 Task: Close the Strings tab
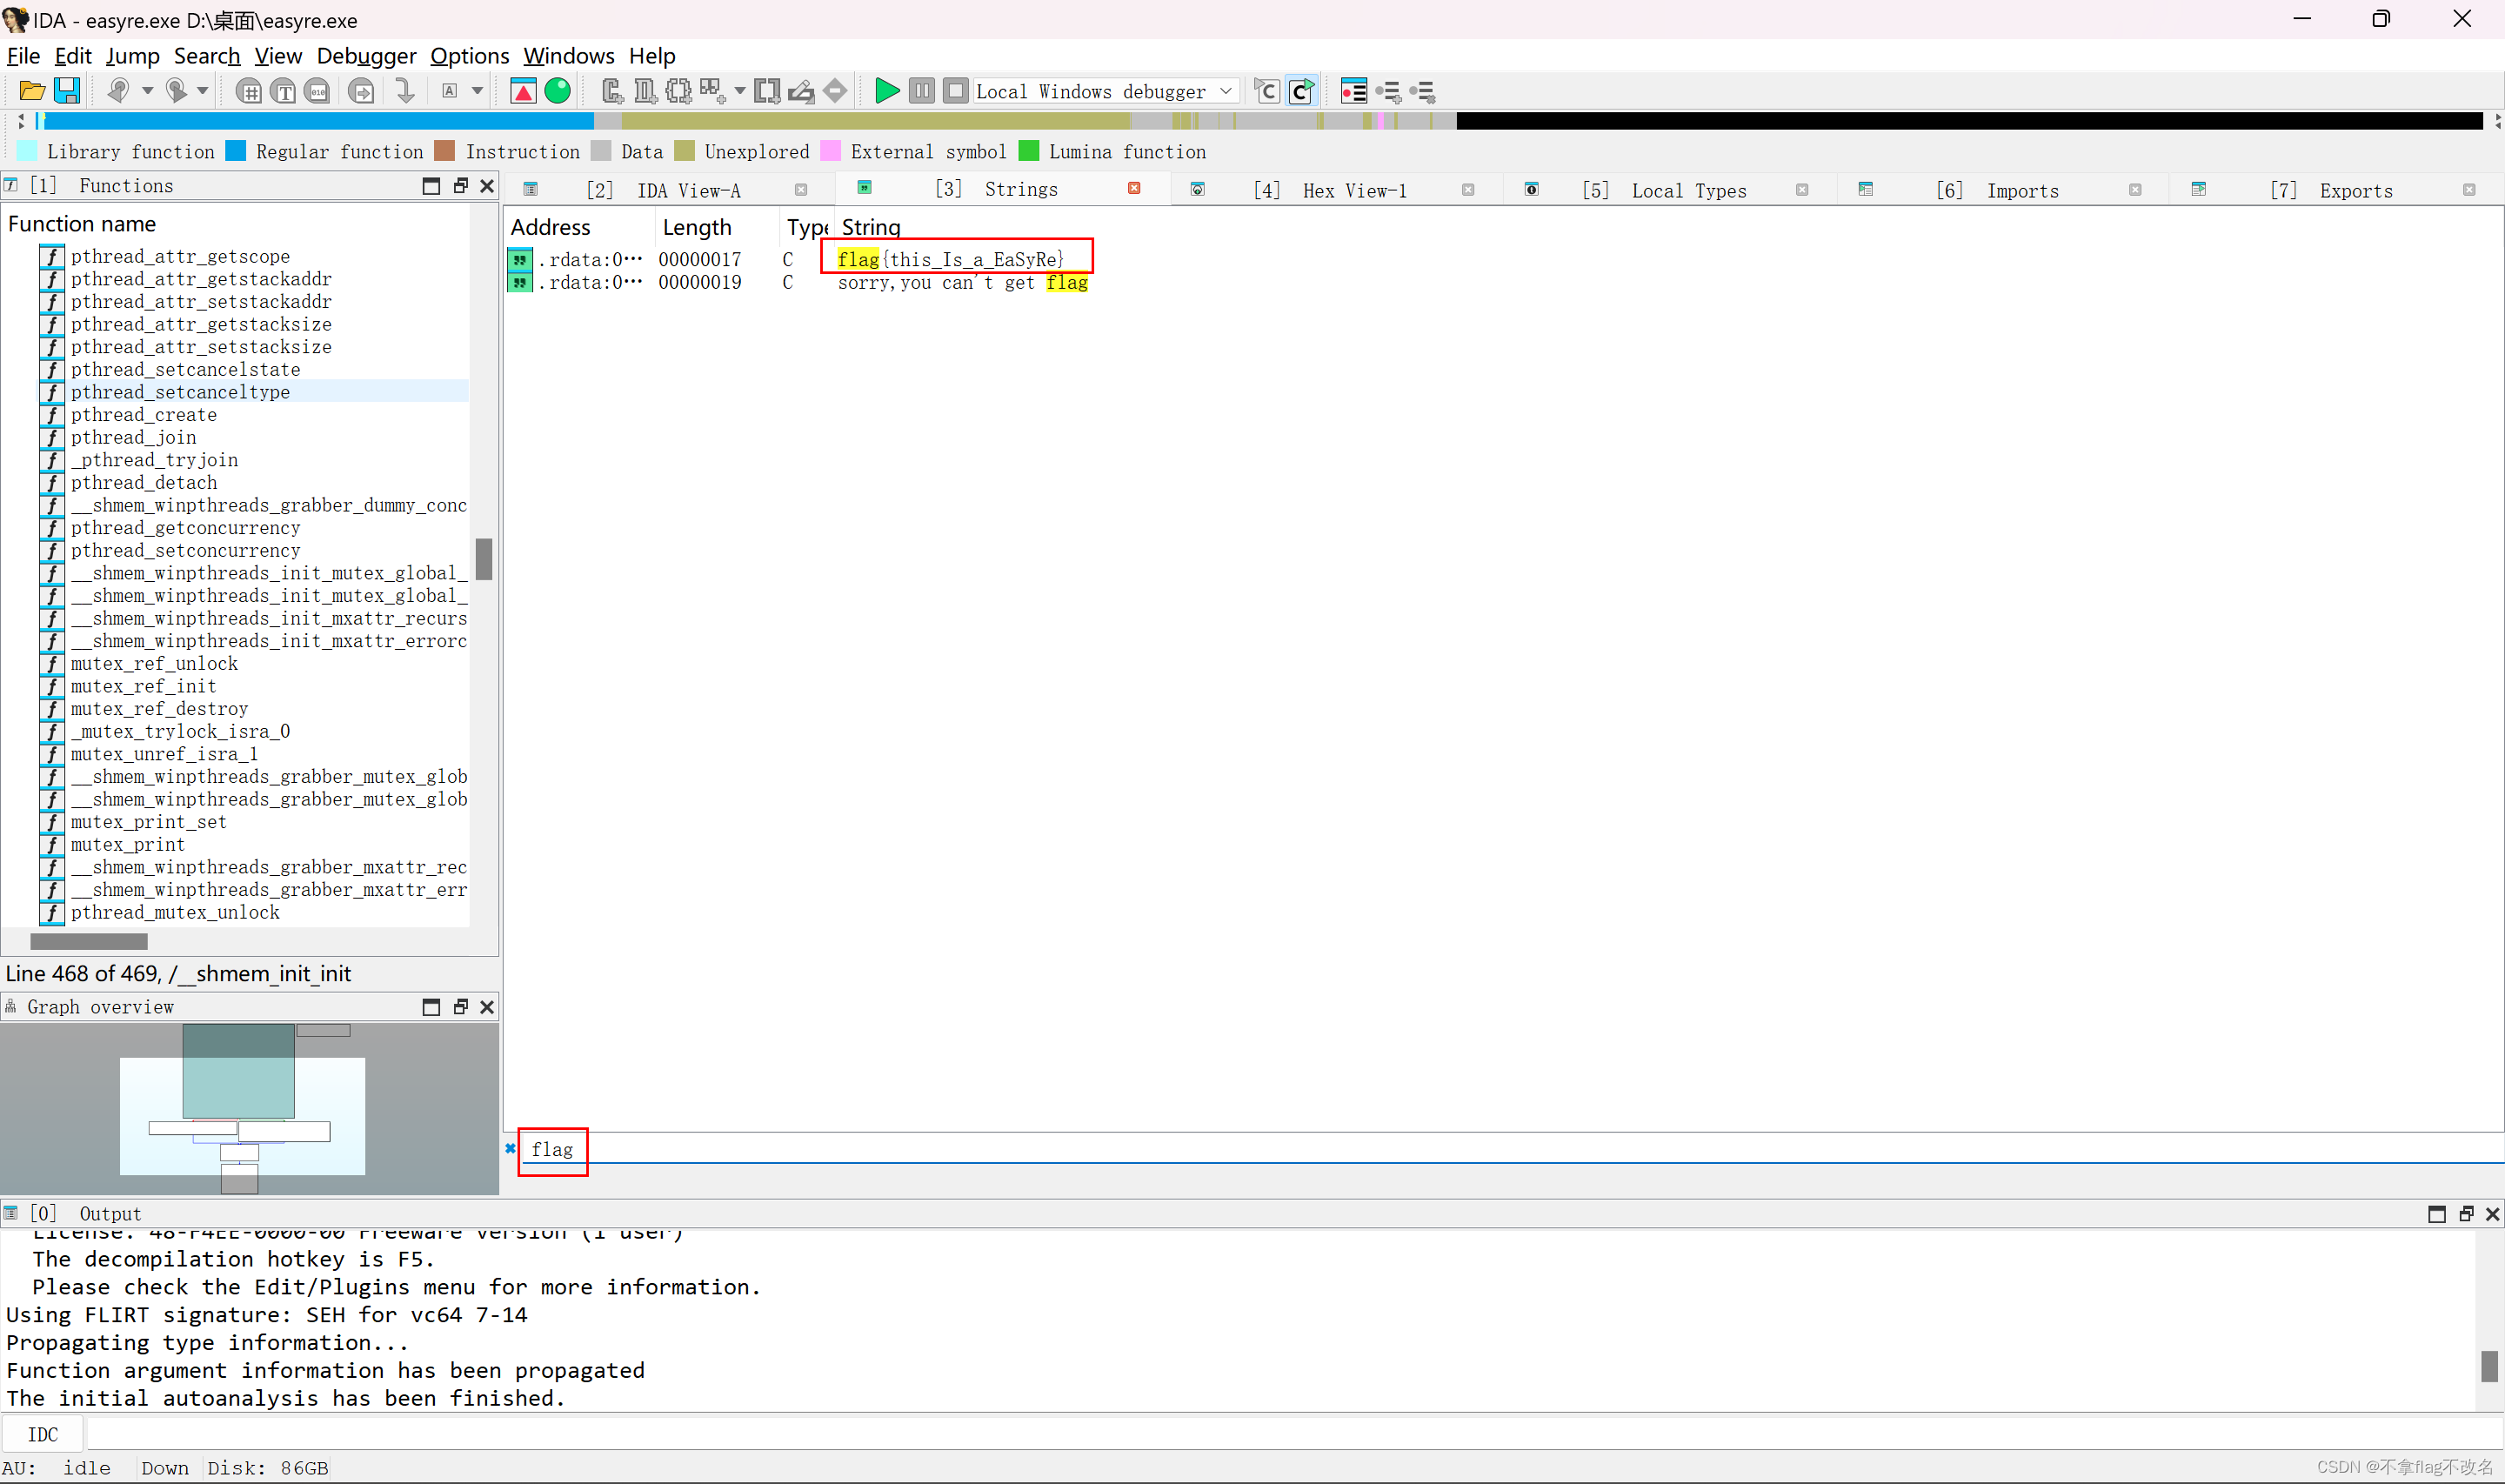[x=1133, y=188]
